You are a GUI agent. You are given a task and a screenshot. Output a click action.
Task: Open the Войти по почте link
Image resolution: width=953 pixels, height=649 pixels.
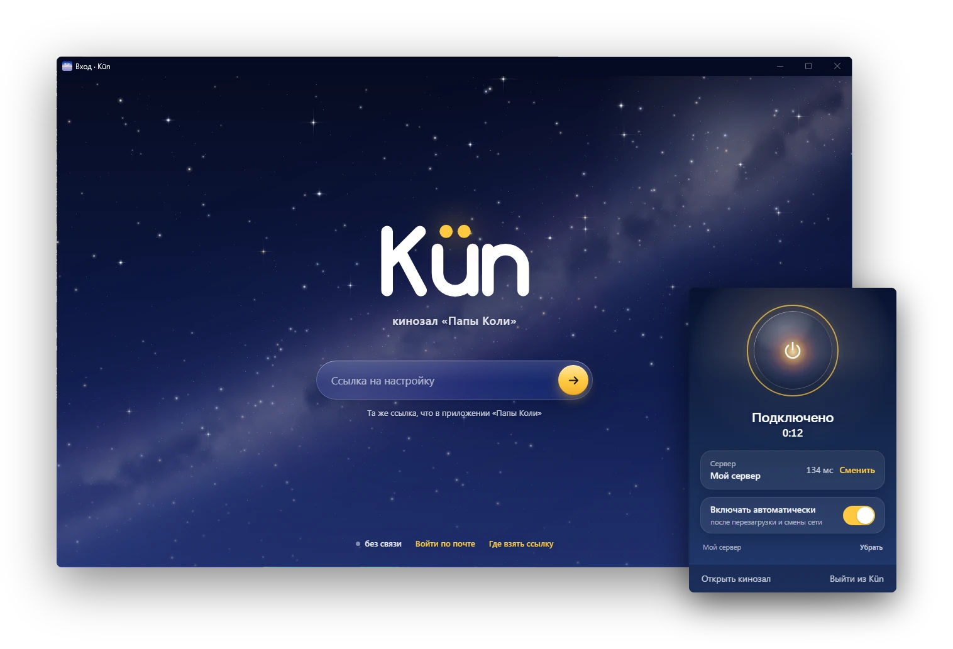click(445, 543)
